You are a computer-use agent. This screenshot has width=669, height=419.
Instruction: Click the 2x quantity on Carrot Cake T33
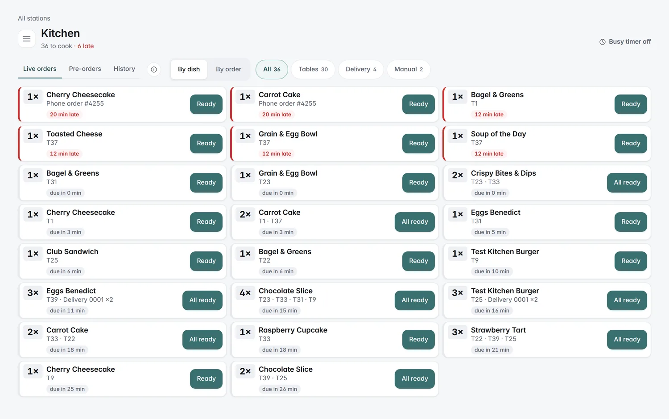[x=33, y=332]
